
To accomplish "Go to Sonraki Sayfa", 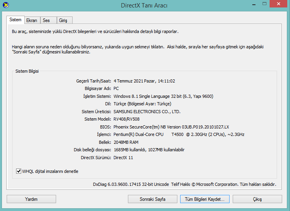I will tap(152, 199).
